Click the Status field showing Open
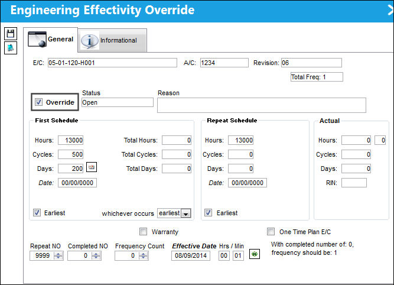Image resolution: width=394 pixels, height=285 pixels. pyautogui.click(x=118, y=102)
